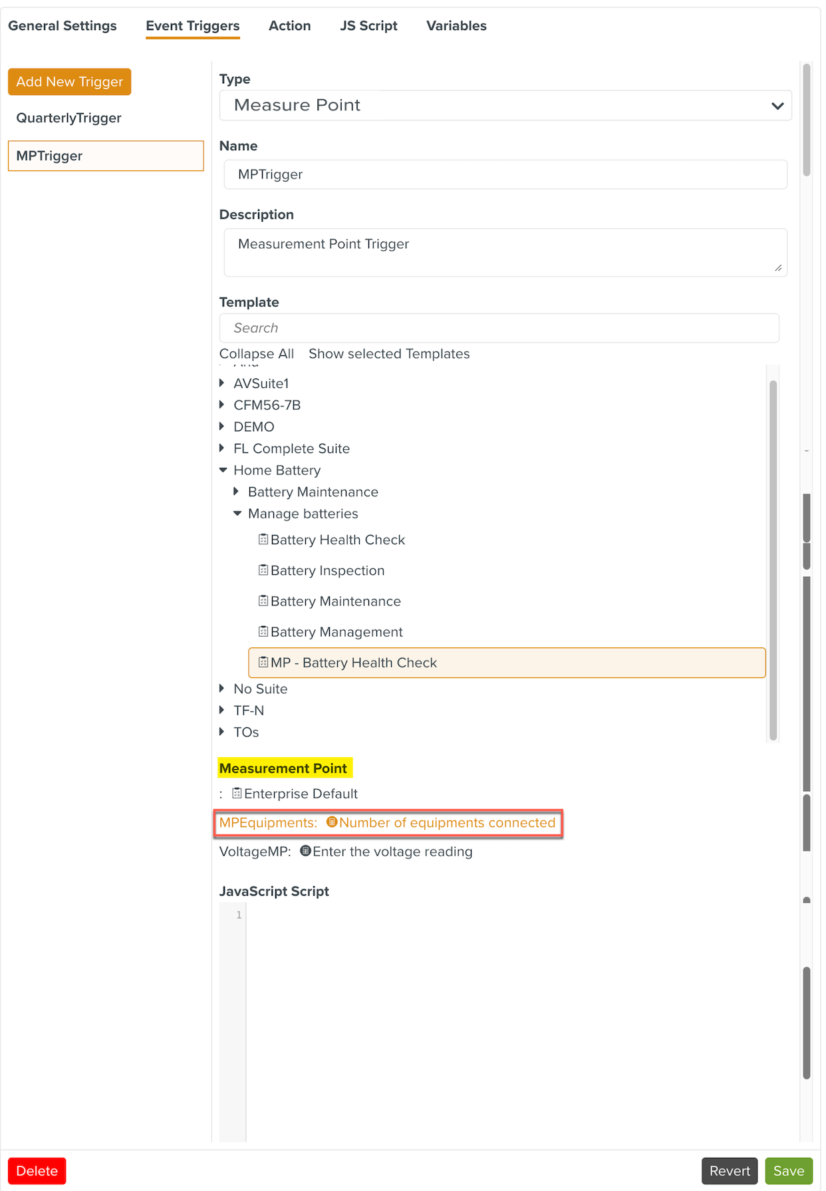The width and height of the screenshot is (826, 1191).
Task: Click the Enterprise Default template icon
Action: (237, 793)
